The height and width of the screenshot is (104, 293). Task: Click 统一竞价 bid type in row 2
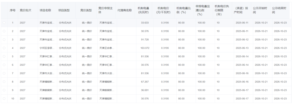(87, 31)
